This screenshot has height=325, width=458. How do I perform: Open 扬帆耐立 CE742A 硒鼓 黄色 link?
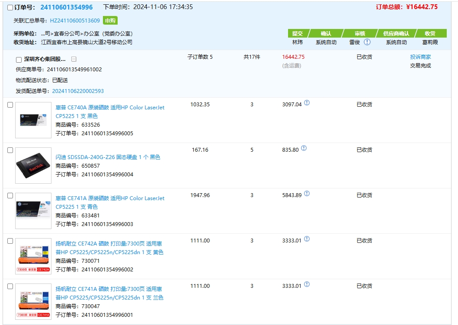point(109,248)
